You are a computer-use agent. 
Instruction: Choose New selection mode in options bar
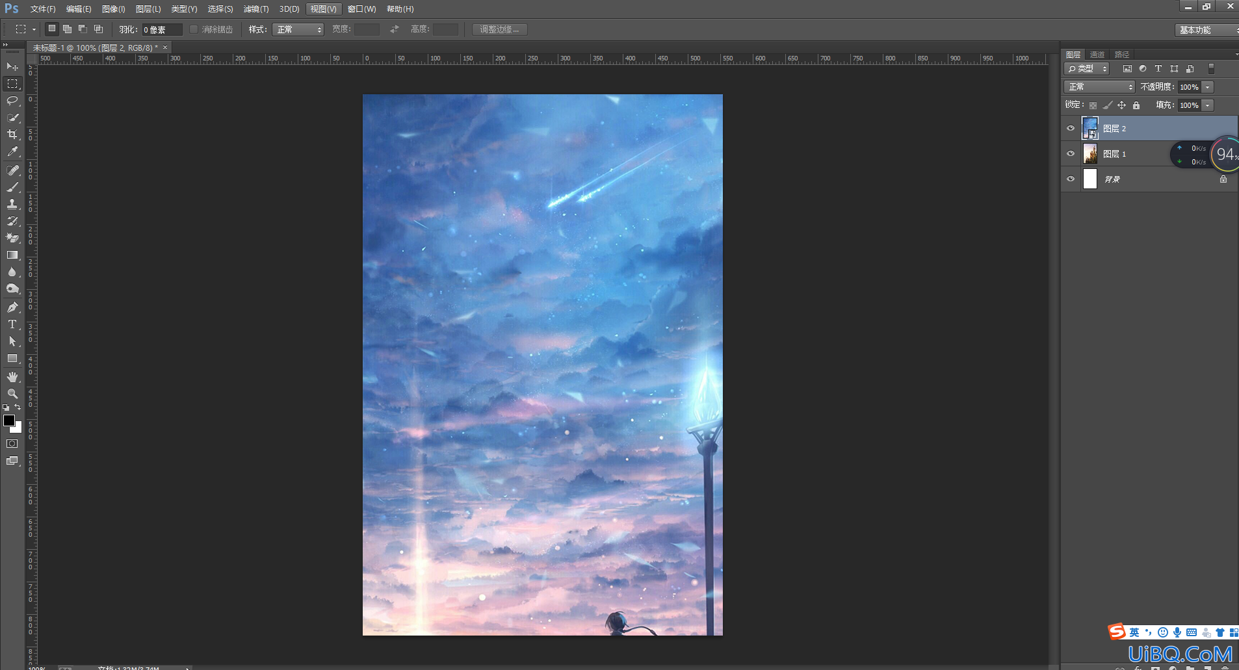pos(52,29)
